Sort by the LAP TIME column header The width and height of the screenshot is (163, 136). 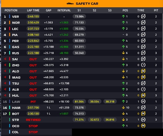tap(33, 10)
